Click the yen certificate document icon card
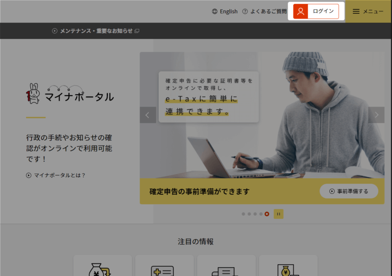 [x=288, y=266]
